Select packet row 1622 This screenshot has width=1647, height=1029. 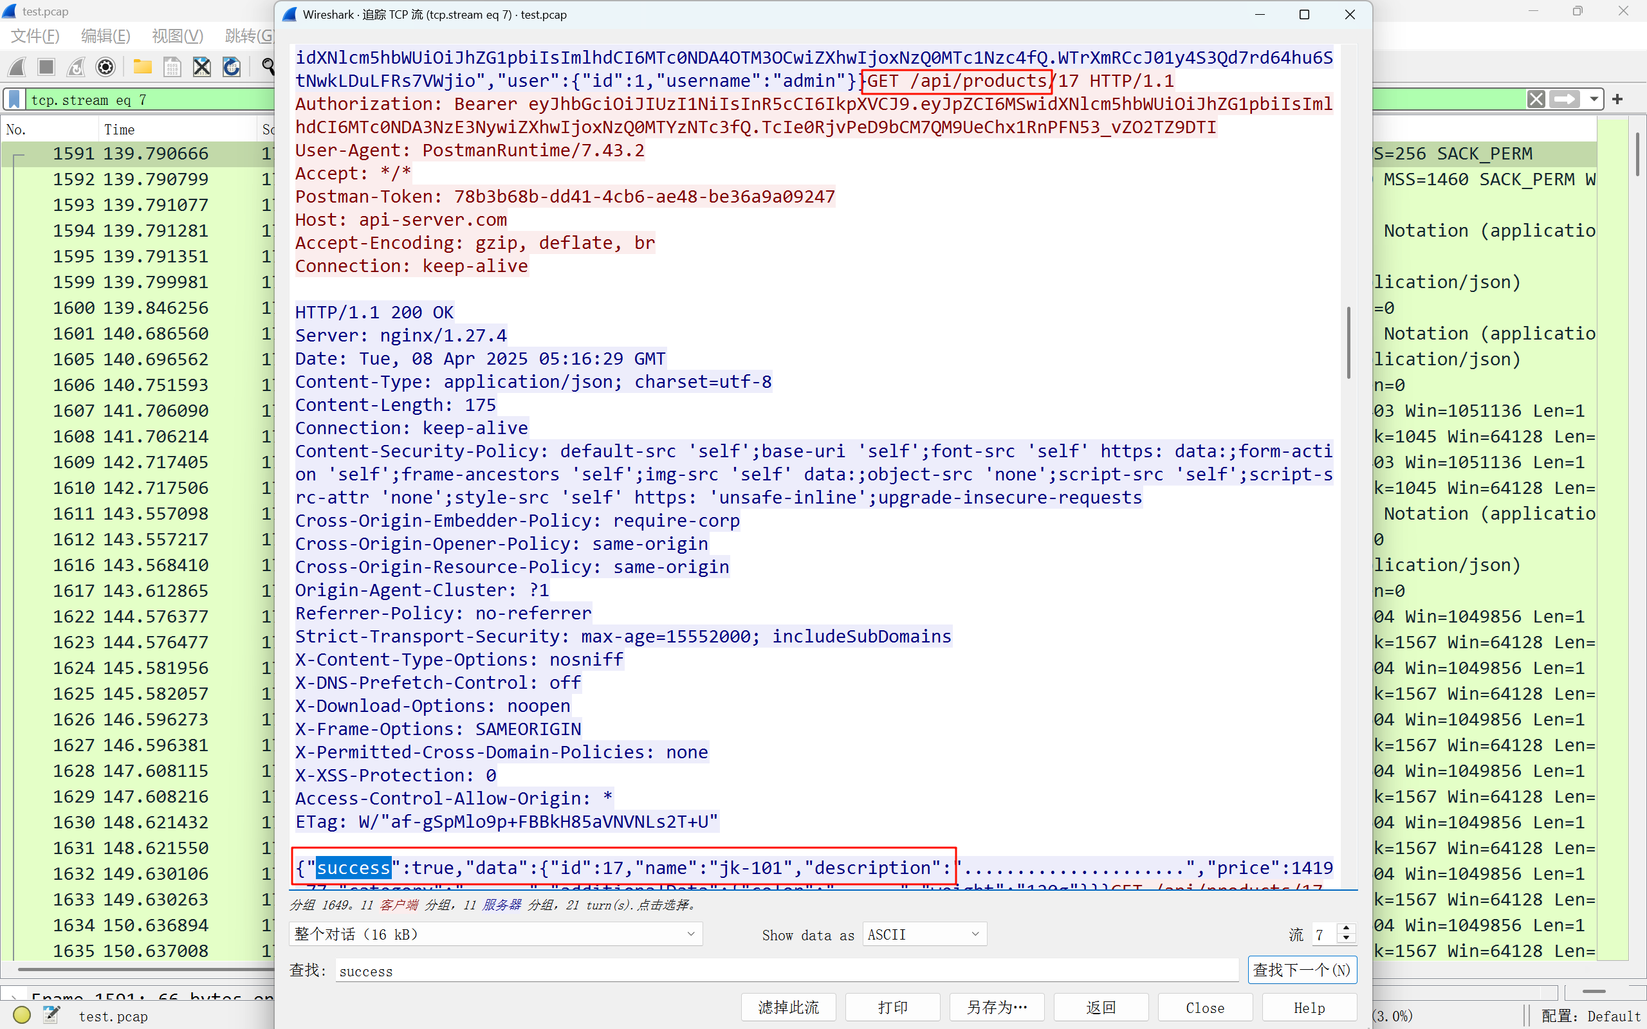tap(138, 617)
